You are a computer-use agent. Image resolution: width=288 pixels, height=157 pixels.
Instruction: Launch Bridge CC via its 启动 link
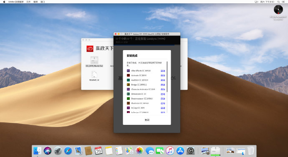[x=163, y=85]
